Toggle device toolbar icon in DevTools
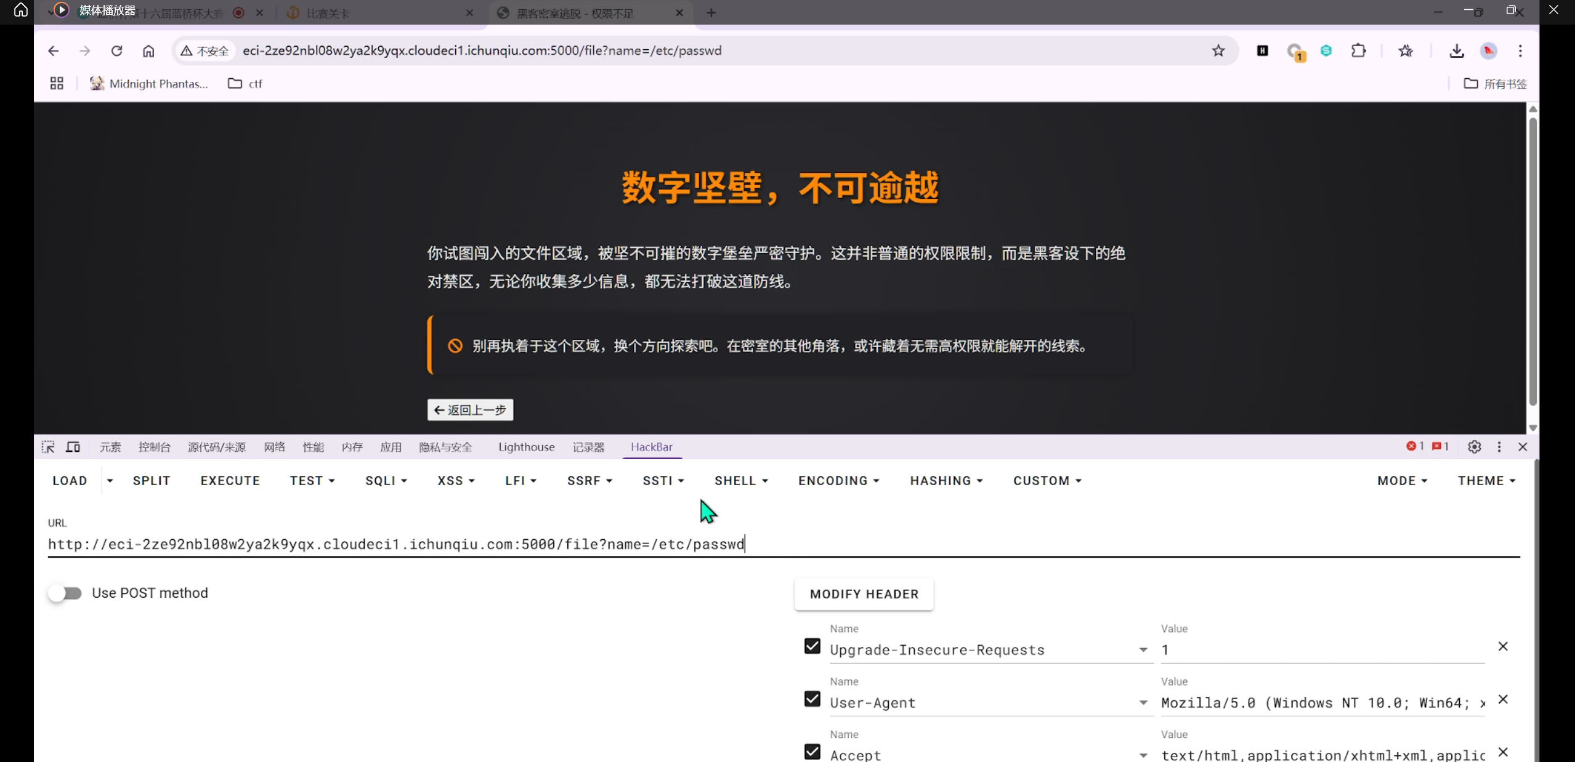The height and width of the screenshot is (762, 1575). pos(73,447)
